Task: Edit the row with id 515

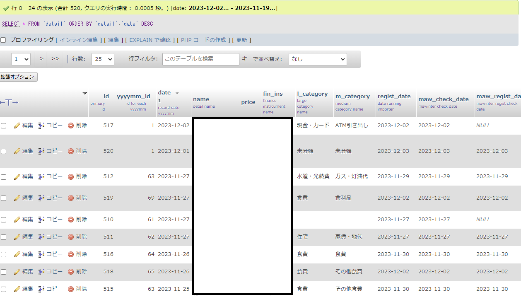Action: pos(24,289)
